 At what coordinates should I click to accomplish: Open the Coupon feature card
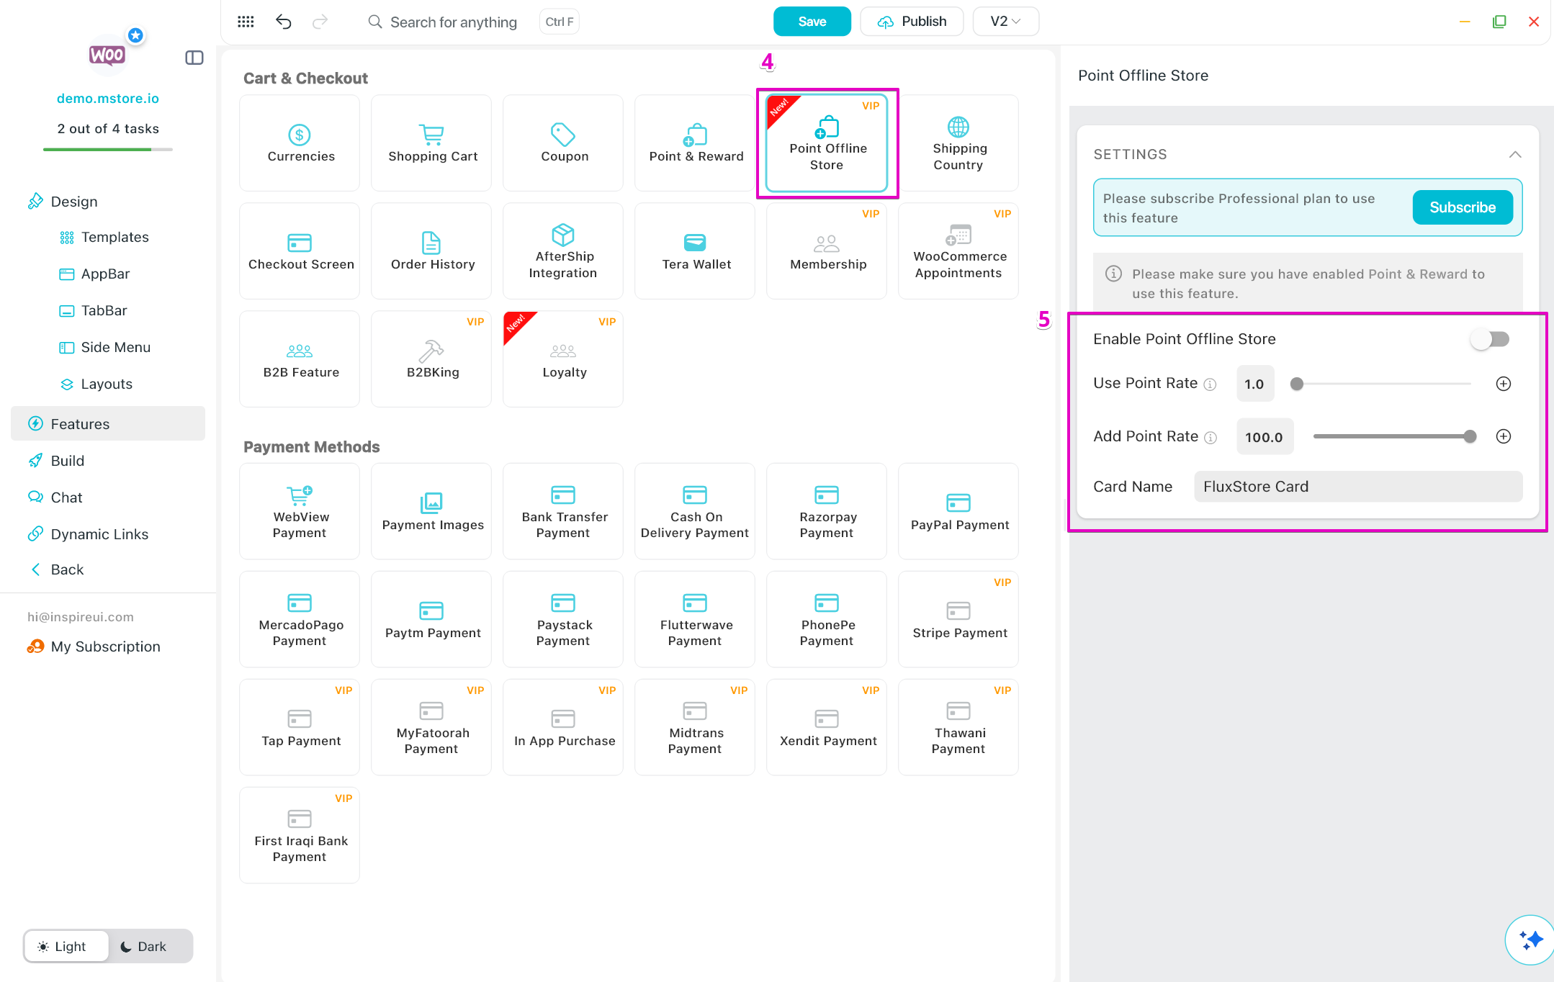(563, 143)
